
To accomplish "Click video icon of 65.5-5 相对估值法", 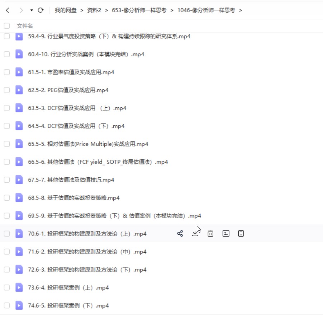I will point(19,144).
